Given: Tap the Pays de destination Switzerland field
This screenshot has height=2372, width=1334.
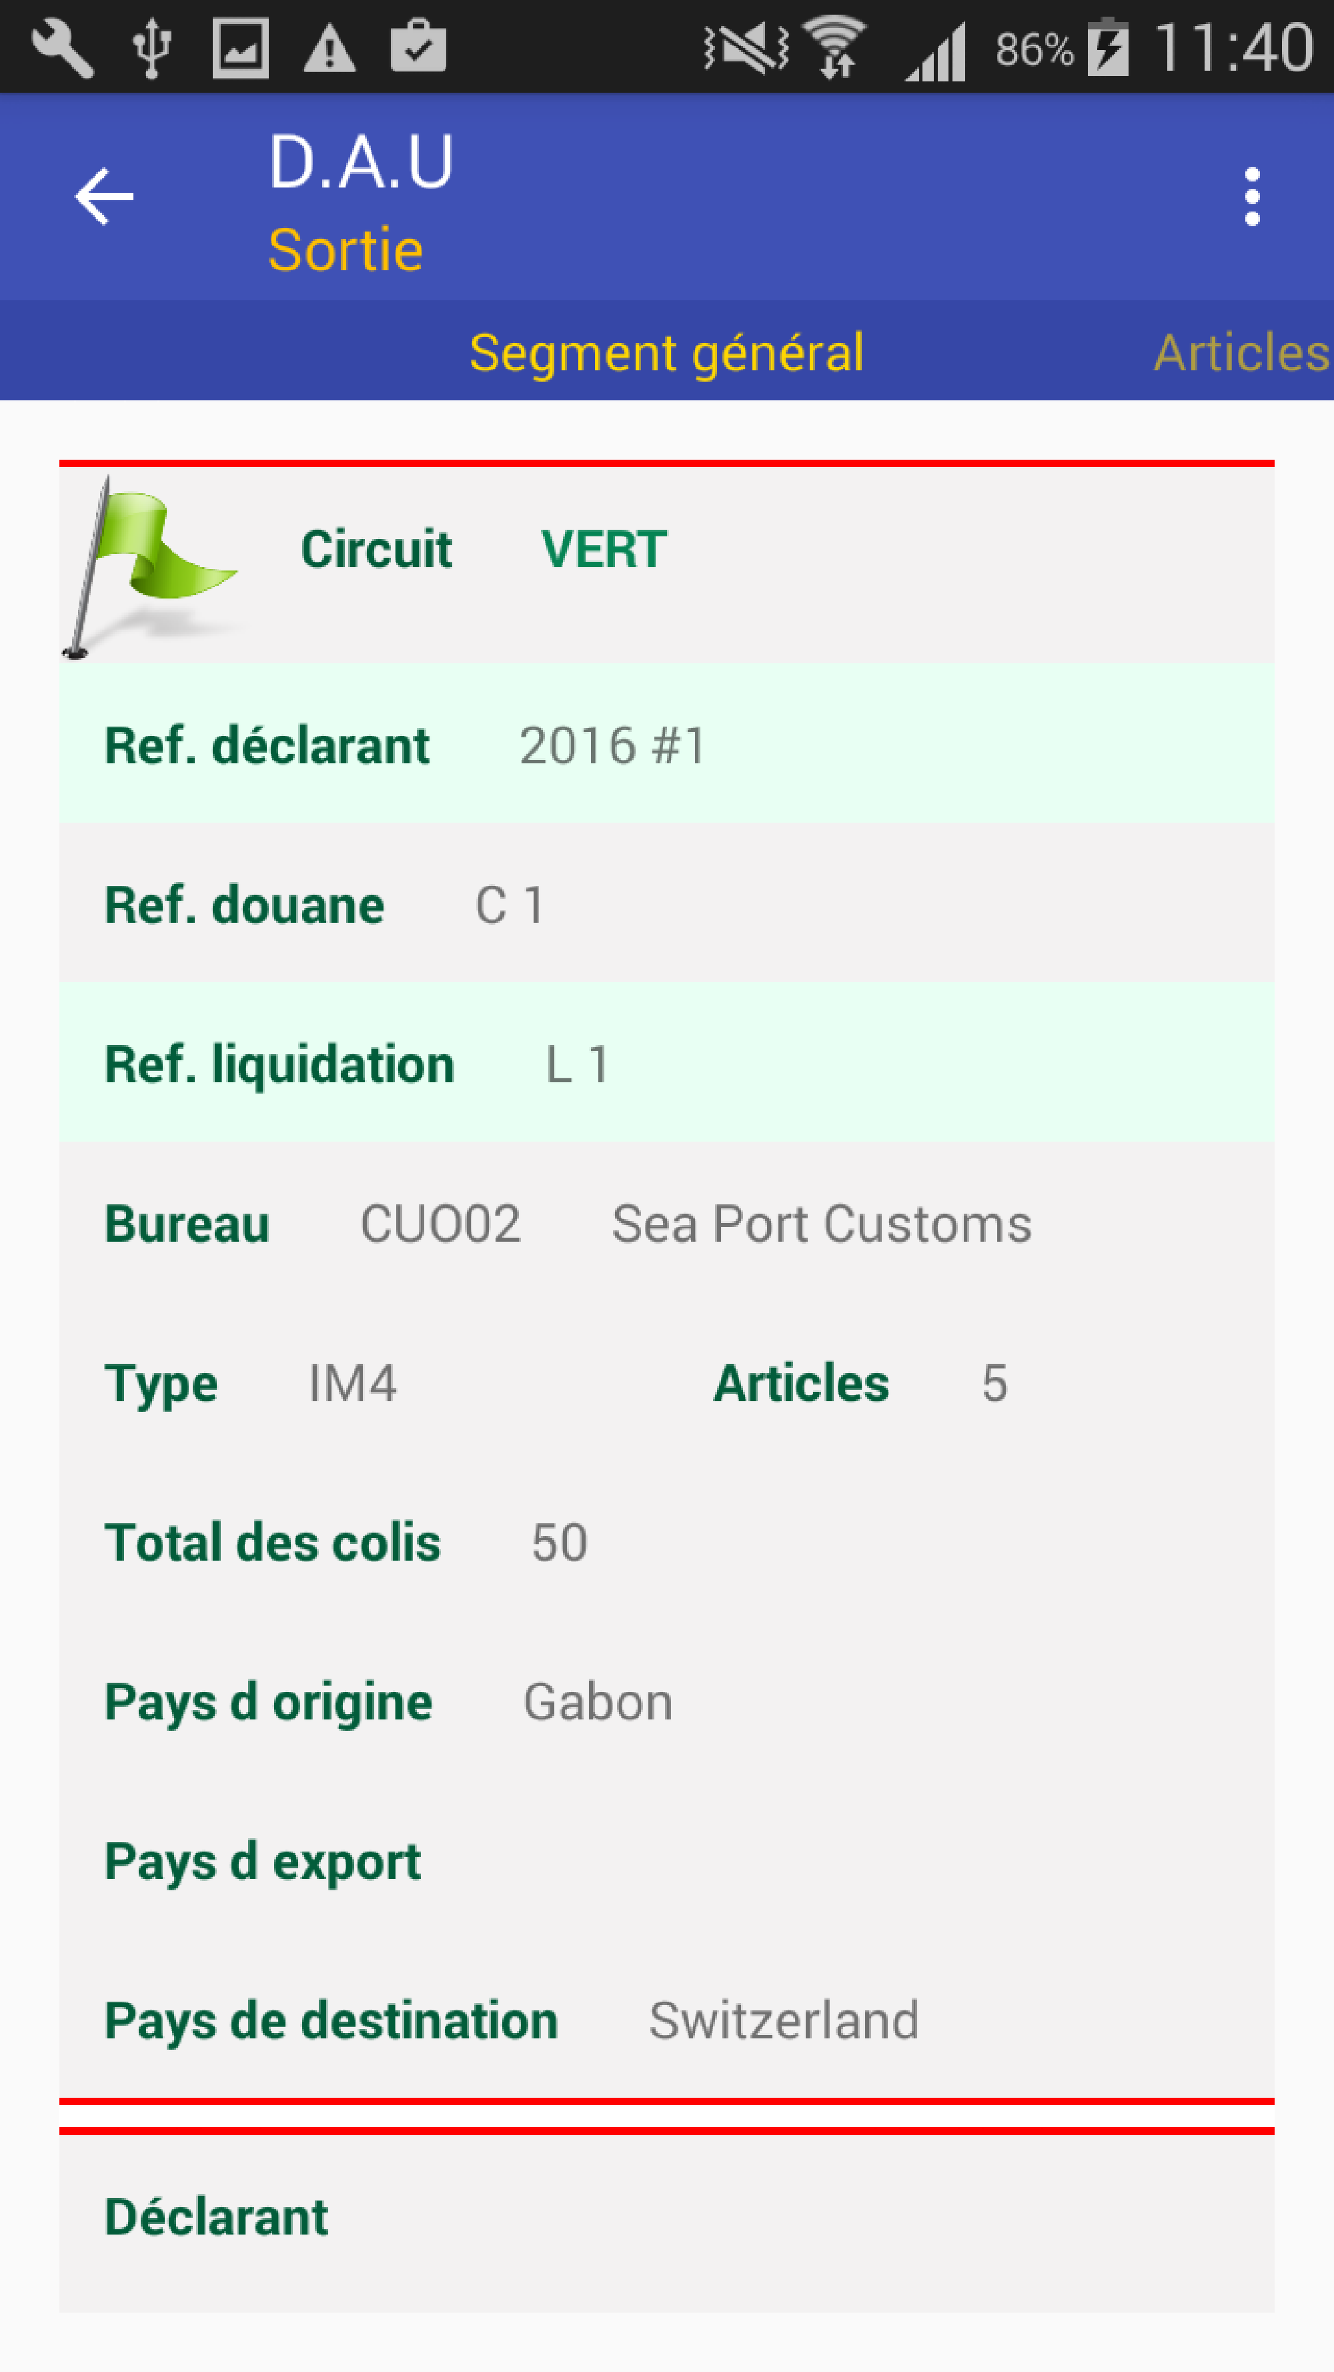Looking at the screenshot, I should [x=666, y=2020].
